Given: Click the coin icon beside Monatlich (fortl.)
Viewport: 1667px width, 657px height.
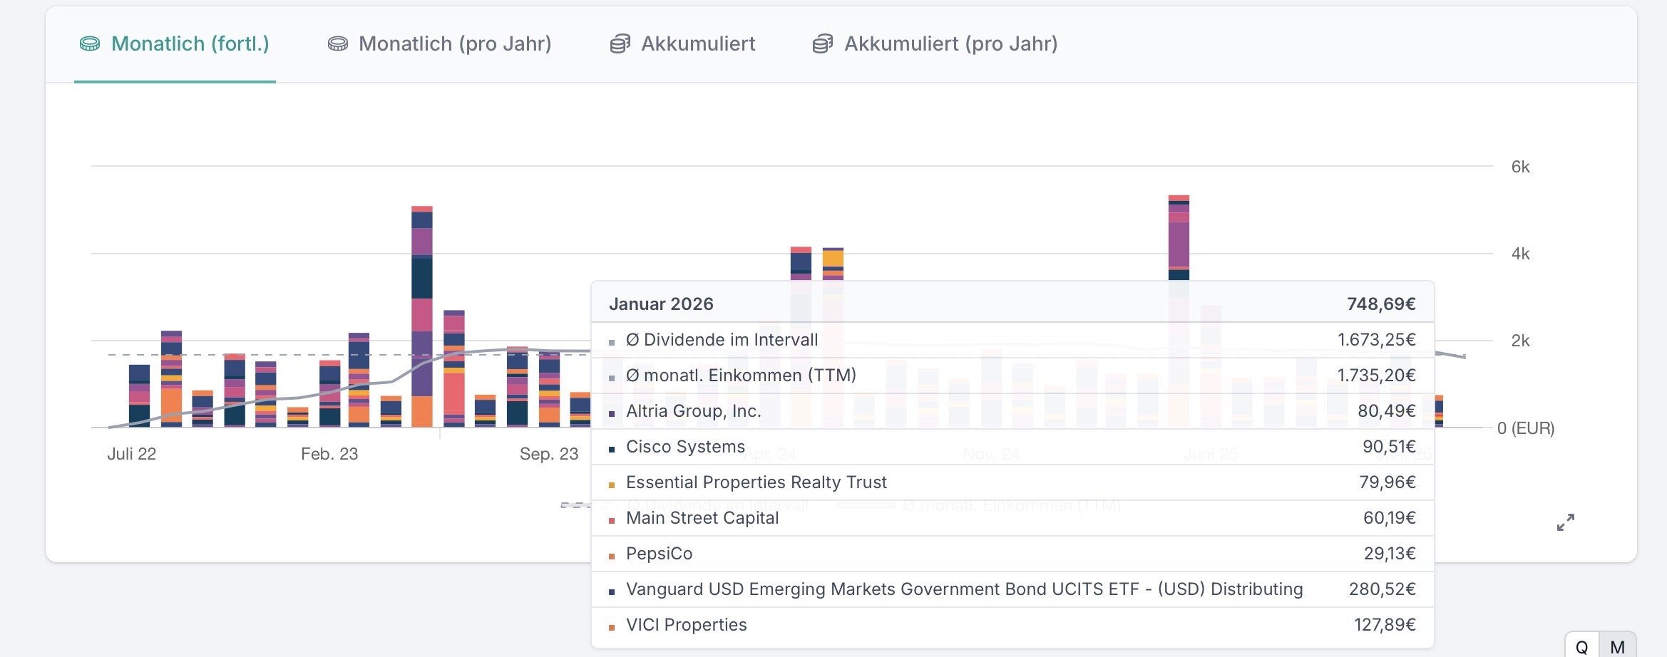Looking at the screenshot, I should pyautogui.click(x=90, y=44).
